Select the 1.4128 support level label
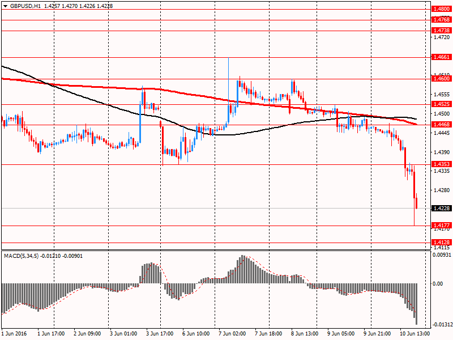 pos(441,243)
